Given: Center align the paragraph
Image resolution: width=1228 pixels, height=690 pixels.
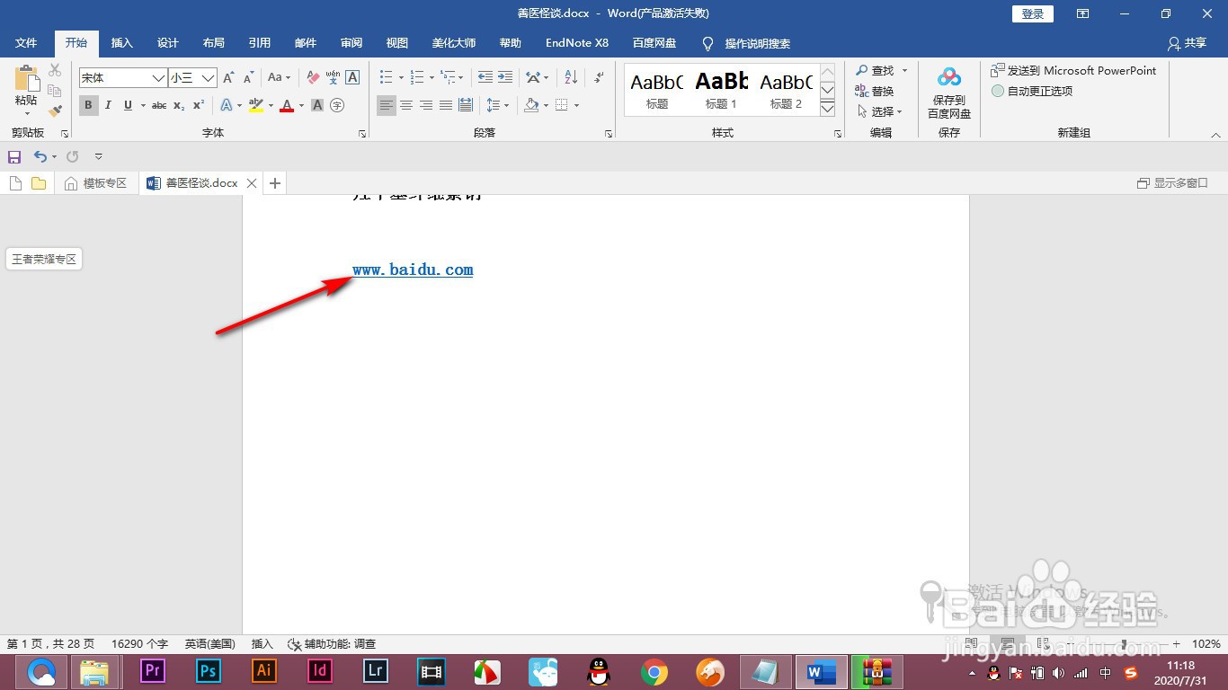Looking at the screenshot, I should [x=406, y=105].
